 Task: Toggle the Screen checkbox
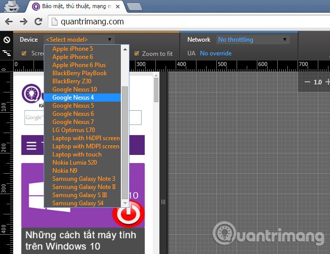[24, 53]
